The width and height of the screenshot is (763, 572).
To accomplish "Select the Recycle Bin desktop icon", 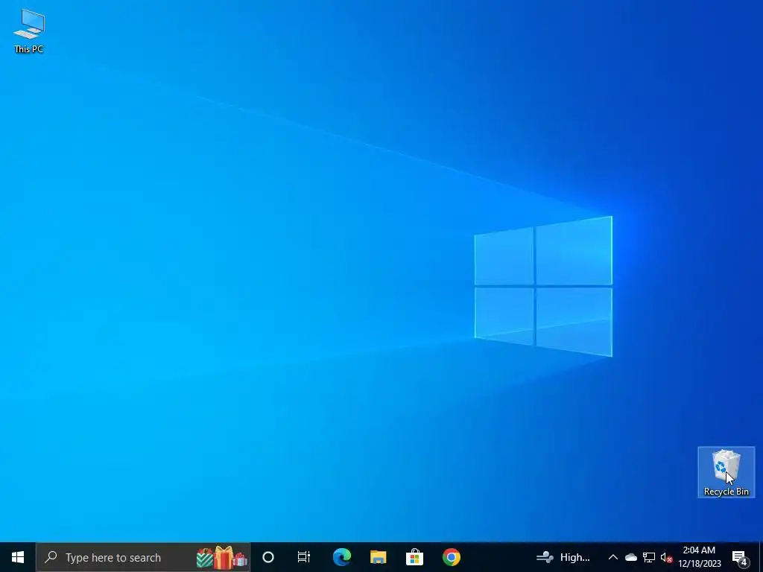I will (726, 472).
